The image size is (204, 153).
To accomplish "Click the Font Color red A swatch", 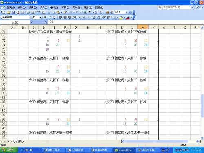I will click(128, 18).
